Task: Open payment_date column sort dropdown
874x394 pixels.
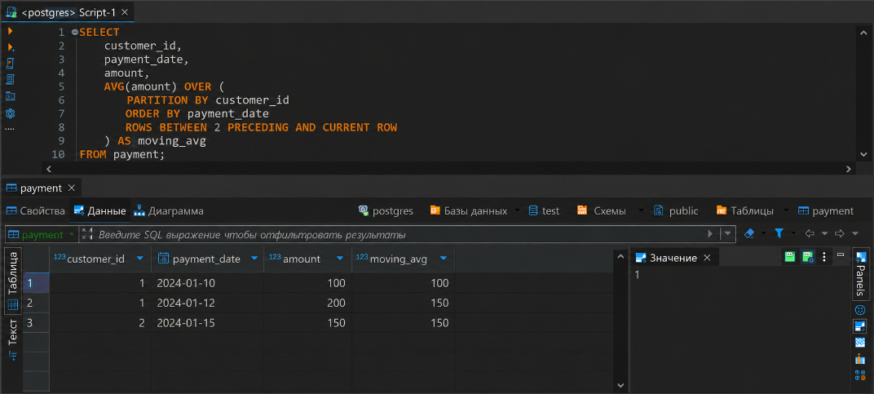Action: (254, 259)
